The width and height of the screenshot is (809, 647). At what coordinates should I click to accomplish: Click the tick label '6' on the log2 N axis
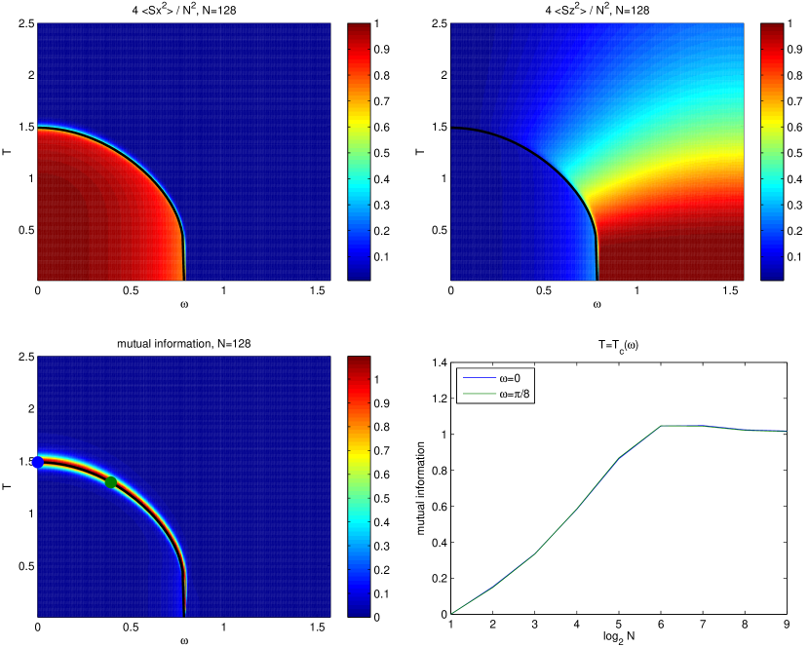click(661, 625)
